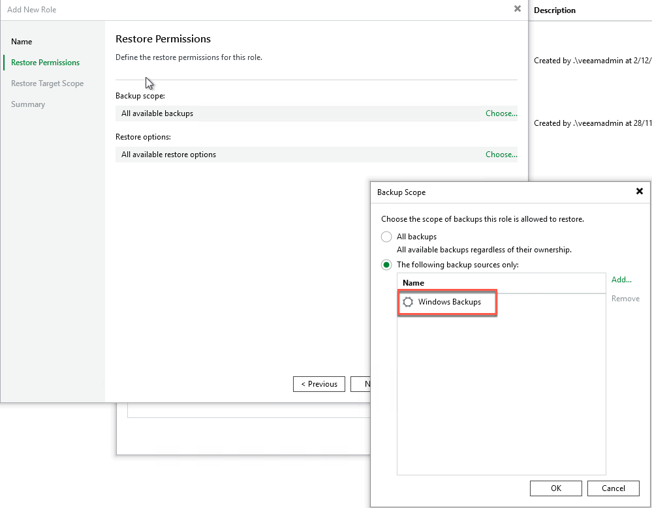Viewport: 652px width, 508px height.
Task: Sort by Name column header
Action: click(x=414, y=283)
